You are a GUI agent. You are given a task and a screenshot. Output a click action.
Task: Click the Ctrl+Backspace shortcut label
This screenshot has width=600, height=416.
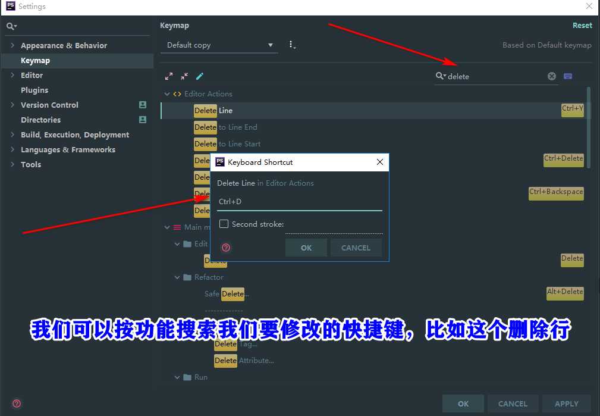tap(556, 193)
